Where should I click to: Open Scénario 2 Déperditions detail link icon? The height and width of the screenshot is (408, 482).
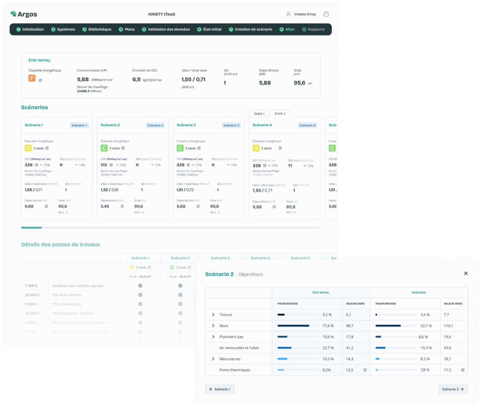(122, 206)
